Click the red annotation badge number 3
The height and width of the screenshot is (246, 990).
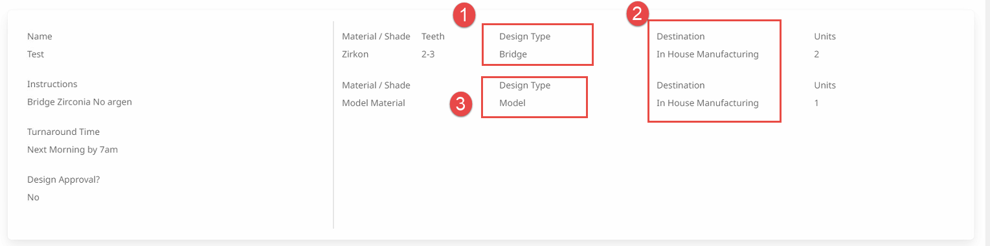[x=460, y=105]
